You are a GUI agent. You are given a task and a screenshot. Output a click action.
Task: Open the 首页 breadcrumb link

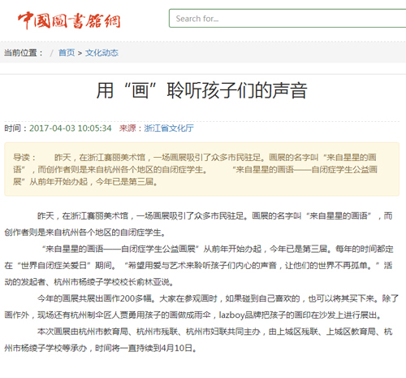coord(67,53)
